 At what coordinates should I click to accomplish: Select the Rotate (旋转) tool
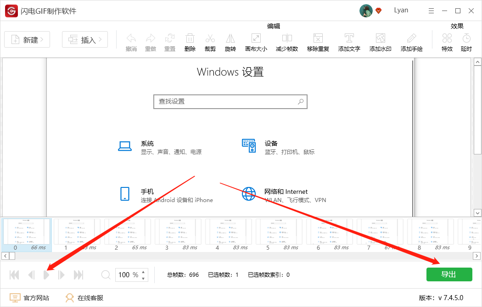230,42
